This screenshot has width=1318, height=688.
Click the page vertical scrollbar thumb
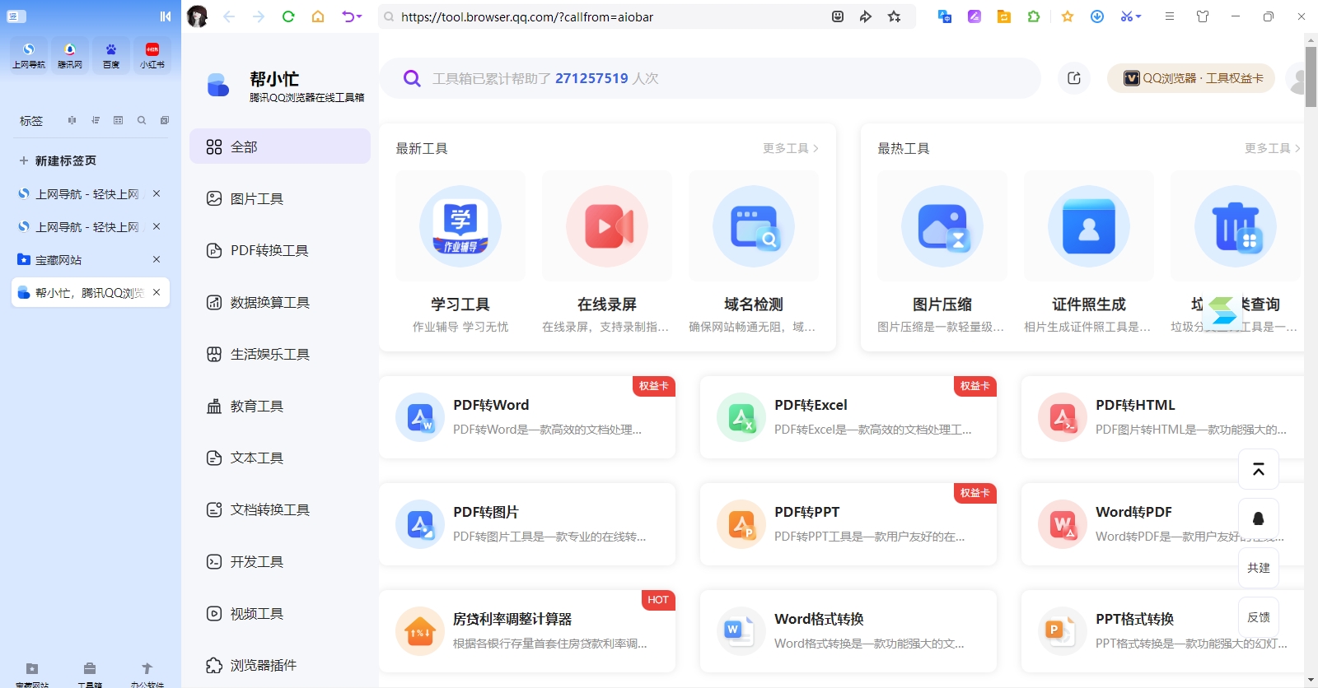1311,77
